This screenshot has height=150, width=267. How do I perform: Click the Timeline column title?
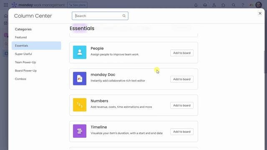99,127
